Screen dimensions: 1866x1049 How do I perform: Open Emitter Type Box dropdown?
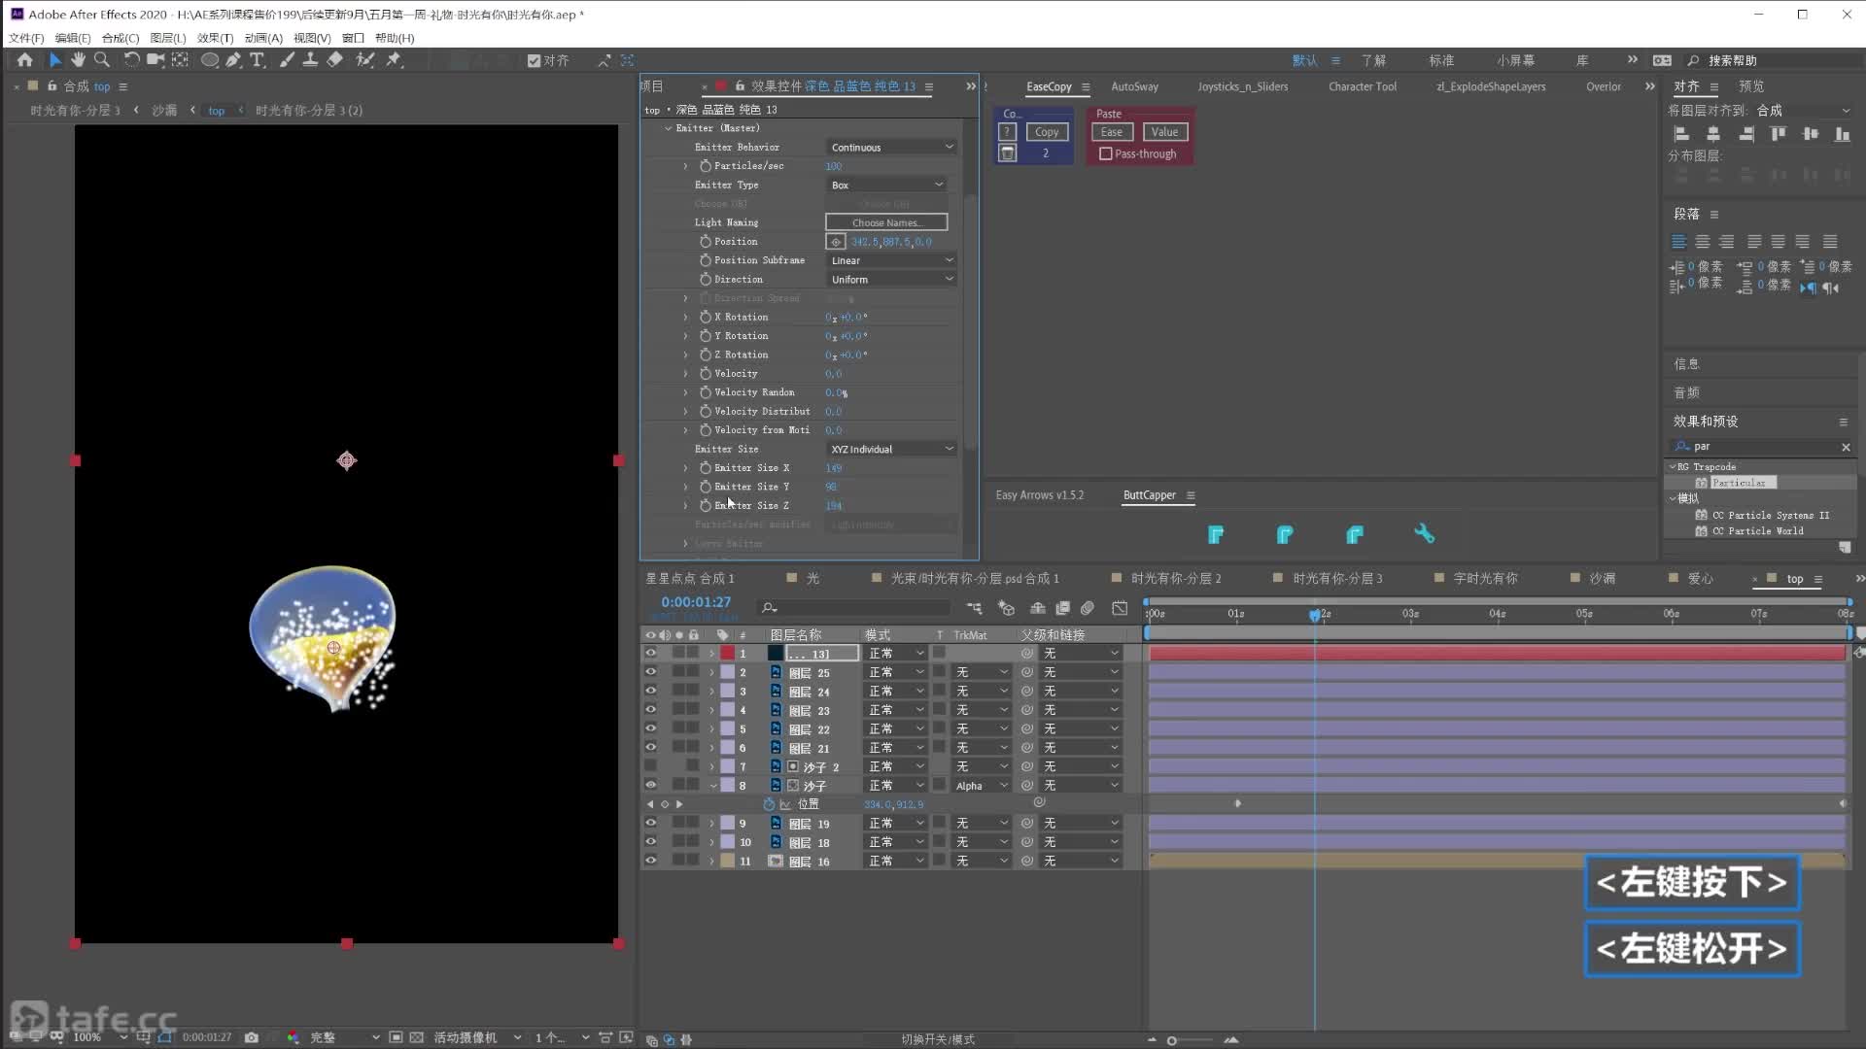point(886,185)
